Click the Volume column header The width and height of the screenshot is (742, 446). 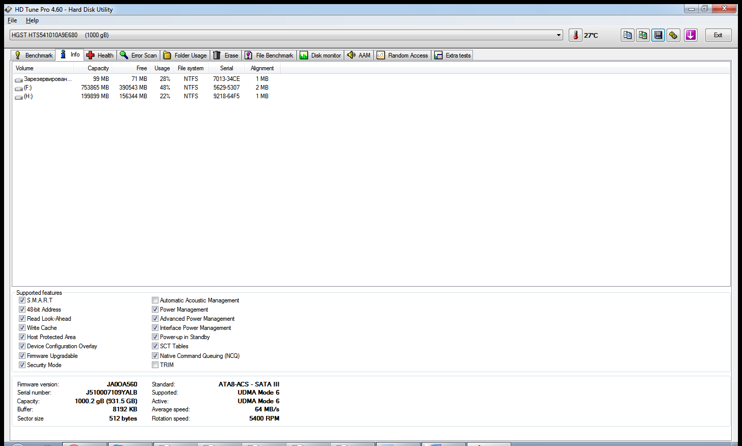43,68
